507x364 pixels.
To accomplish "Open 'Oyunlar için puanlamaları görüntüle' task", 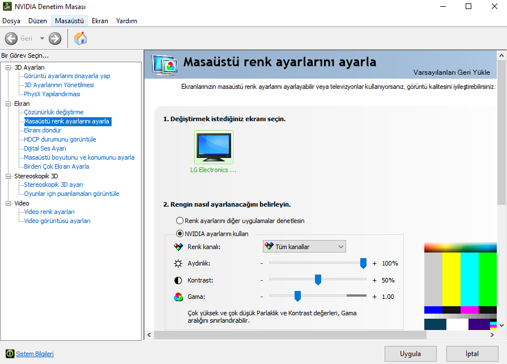I will 71,194.
